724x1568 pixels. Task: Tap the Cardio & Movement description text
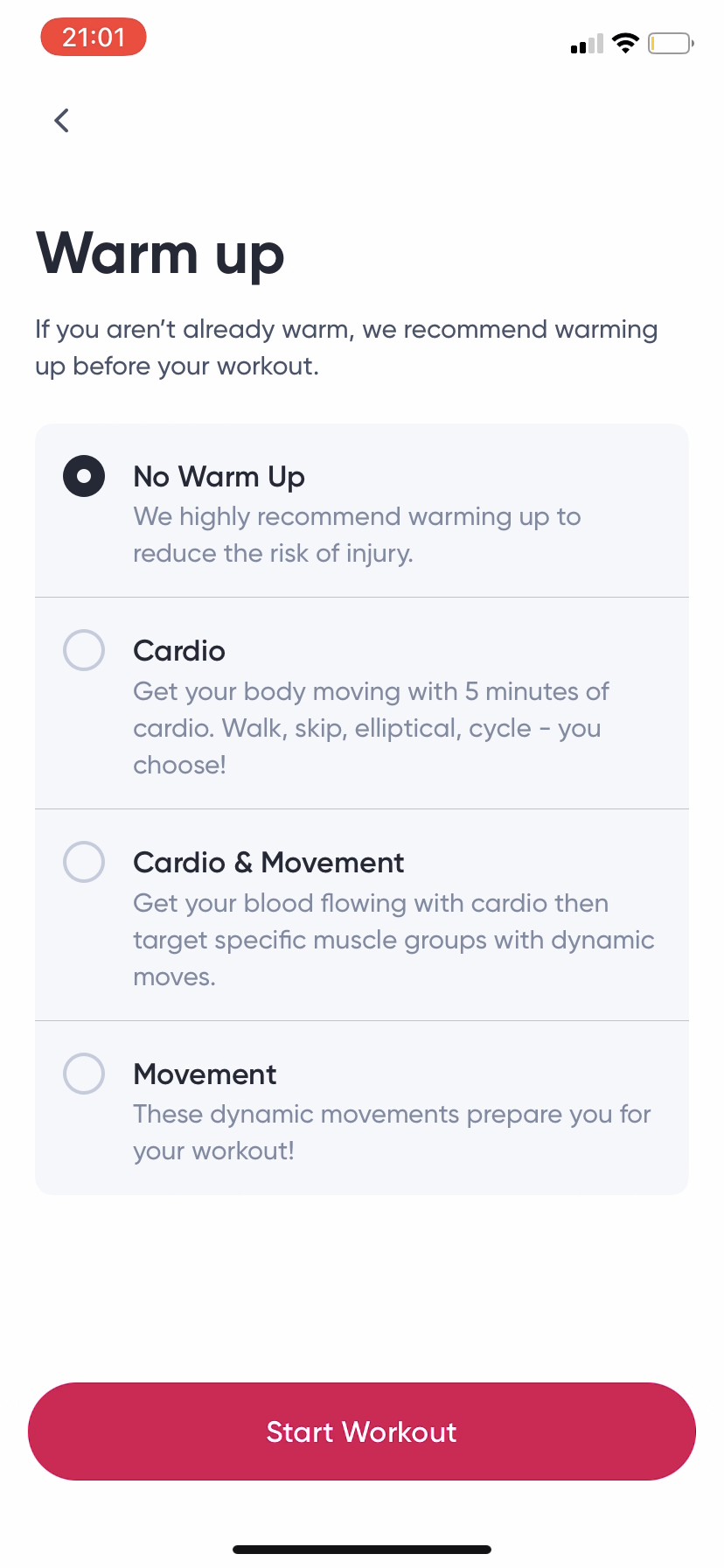pos(393,939)
